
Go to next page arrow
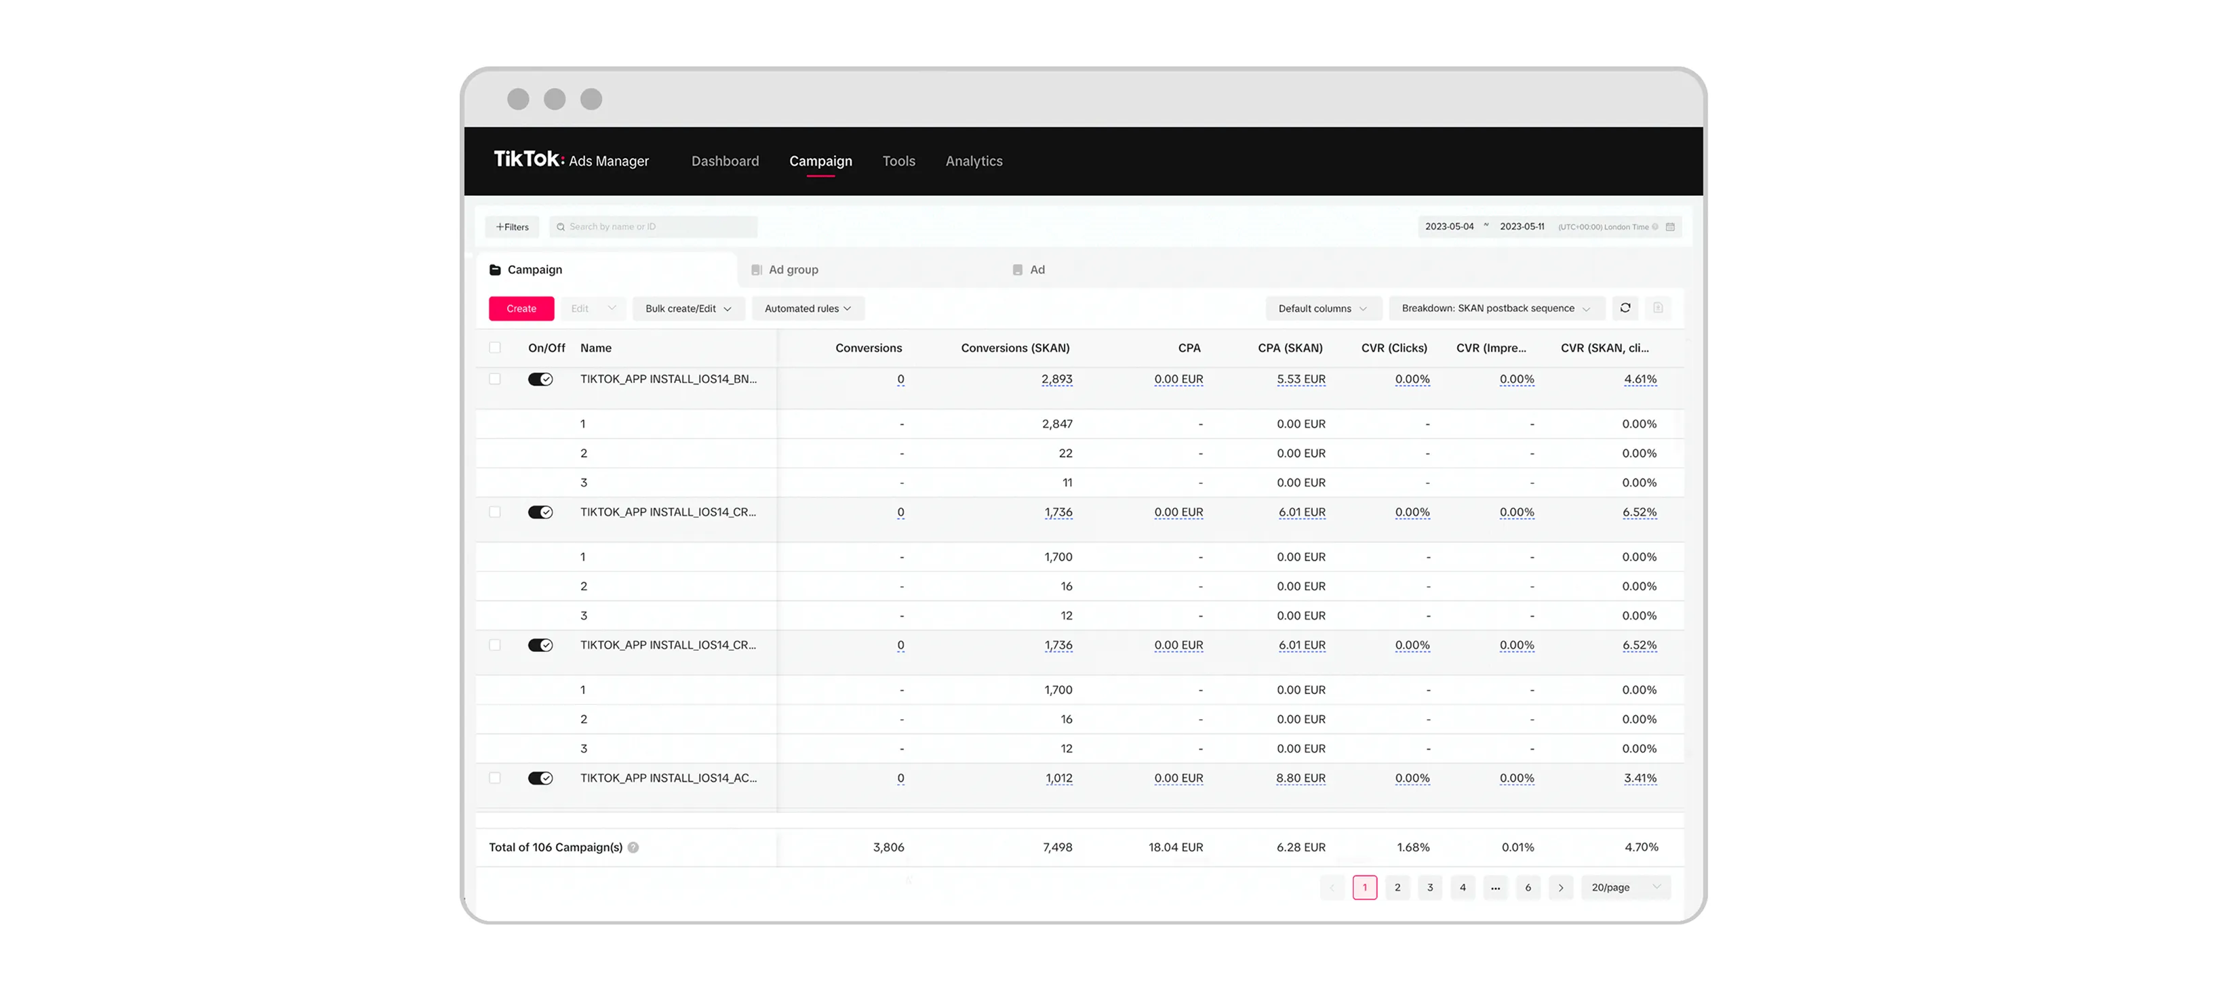coord(1560,887)
